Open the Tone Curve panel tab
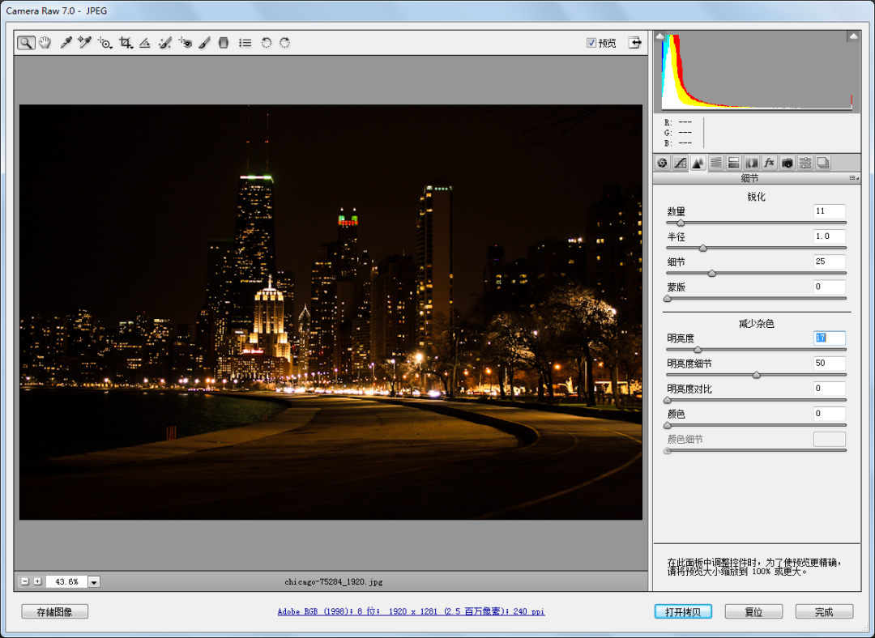This screenshot has height=638, width=875. click(681, 163)
